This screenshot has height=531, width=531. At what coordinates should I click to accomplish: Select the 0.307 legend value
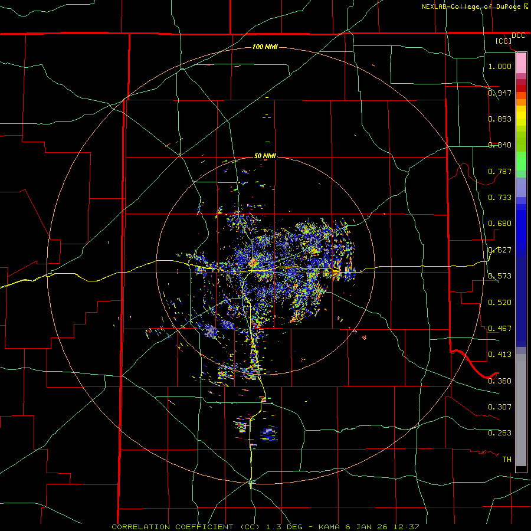pyautogui.click(x=500, y=407)
